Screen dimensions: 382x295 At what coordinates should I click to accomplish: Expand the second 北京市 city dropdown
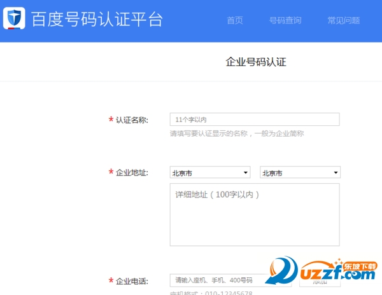300,172
